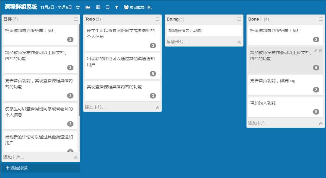The width and height of the screenshot is (326, 178).
Task: Click the 目标 column vertical scrollbar
Action: click(x=79, y=70)
